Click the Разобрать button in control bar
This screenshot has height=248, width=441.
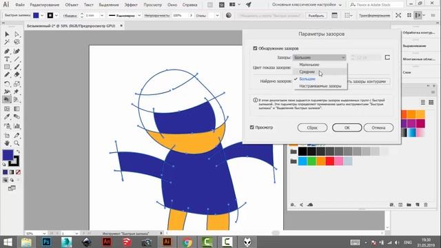click(x=316, y=15)
